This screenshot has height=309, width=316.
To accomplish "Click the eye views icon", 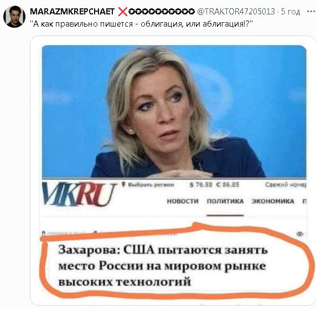I will coord(300,234).
